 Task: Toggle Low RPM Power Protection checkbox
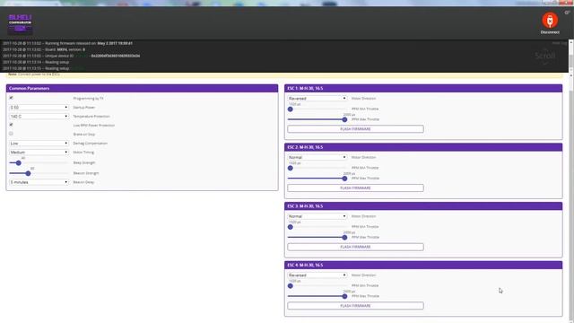(x=11, y=125)
